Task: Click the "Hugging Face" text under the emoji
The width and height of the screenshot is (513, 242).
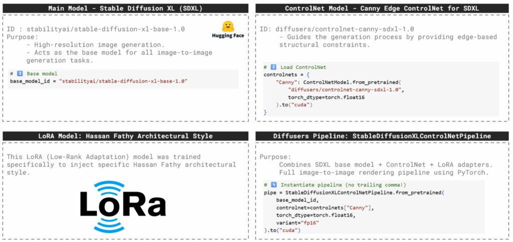Action: click(227, 36)
